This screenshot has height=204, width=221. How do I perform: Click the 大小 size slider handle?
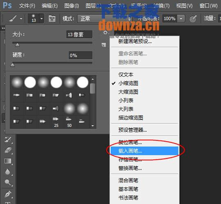(x=18, y=45)
